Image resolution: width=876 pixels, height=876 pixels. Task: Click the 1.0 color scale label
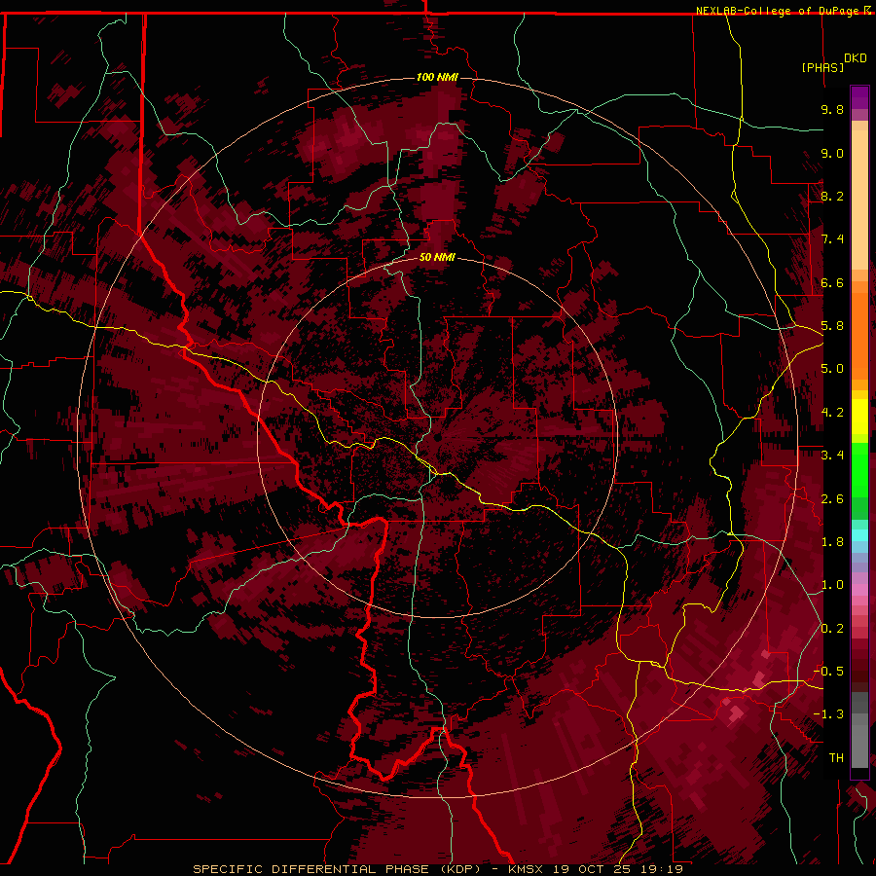(832, 585)
